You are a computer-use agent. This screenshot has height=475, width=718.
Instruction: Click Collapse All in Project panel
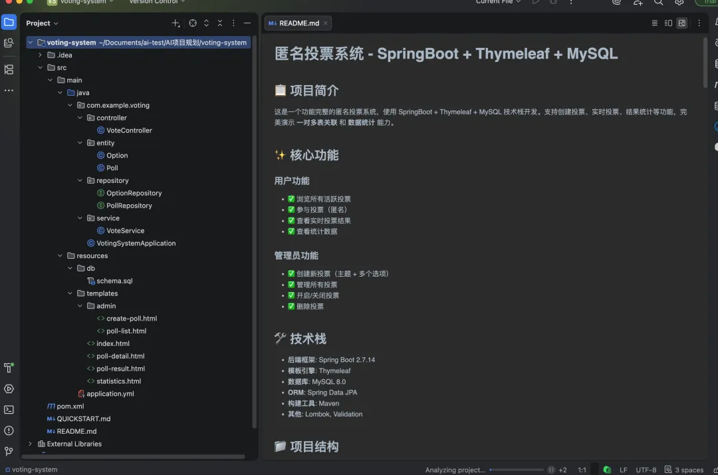(x=220, y=23)
